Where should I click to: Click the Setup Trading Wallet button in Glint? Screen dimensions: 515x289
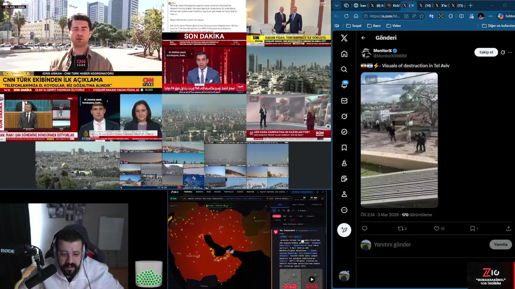pyautogui.click(x=302, y=192)
